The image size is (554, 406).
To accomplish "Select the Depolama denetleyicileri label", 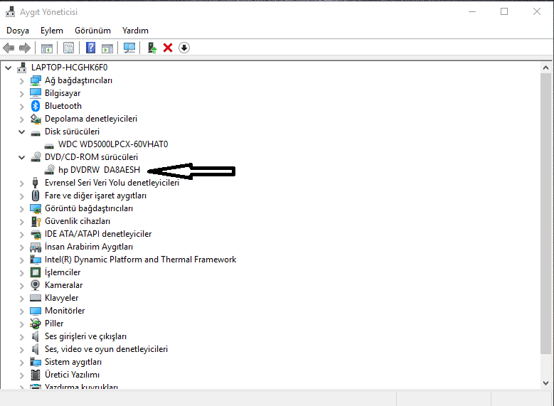I will pyautogui.click(x=91, y=119).
